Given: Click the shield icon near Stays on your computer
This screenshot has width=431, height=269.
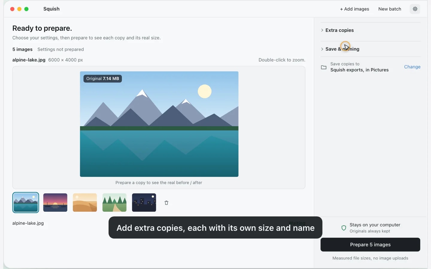Looking at the screenshot, I should pos(344,228).
